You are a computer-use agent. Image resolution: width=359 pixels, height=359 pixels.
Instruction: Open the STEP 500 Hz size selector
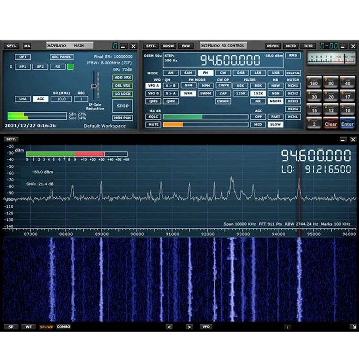coord(171,58)
